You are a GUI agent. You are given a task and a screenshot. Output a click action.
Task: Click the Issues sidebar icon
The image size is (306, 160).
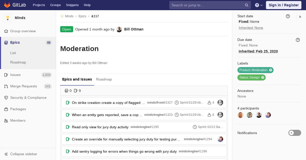(6, 75)
